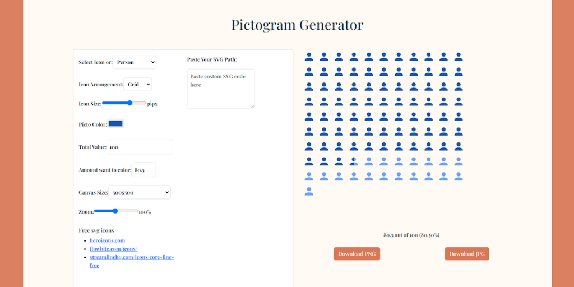Click the first light blue icon in ninth row

click(x=309, y=177)
